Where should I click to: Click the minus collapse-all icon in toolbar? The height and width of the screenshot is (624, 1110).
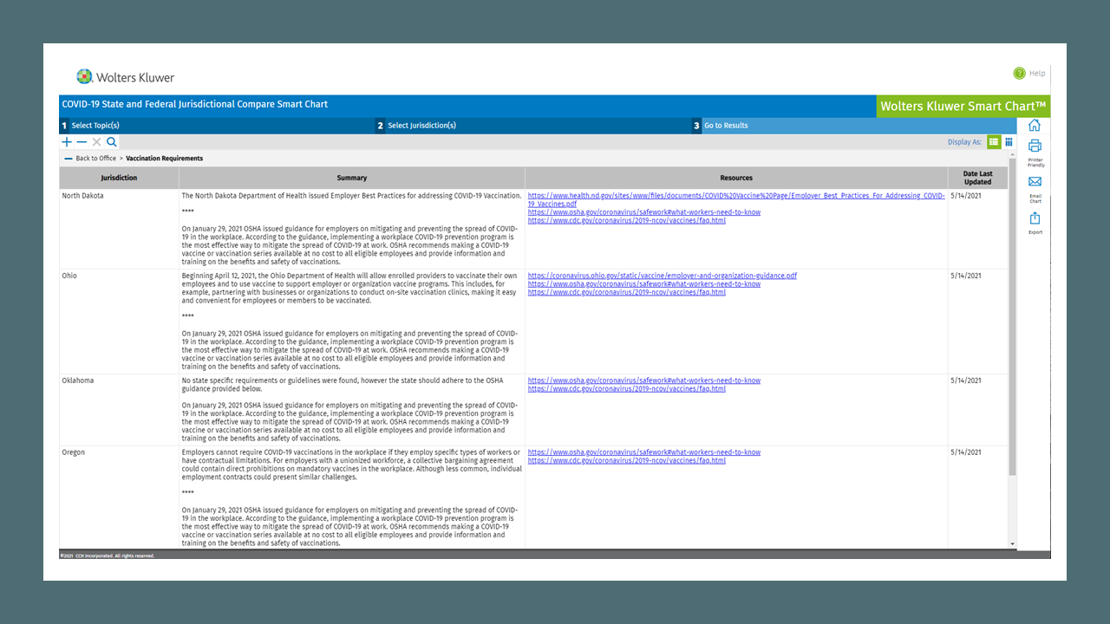point(82,142)
